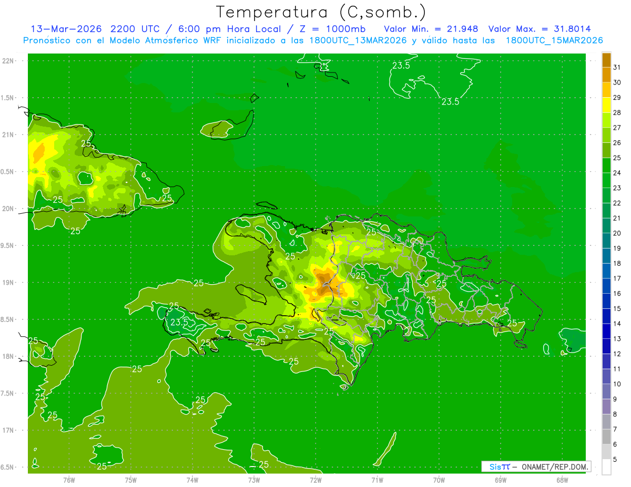This screenshot has height=487, width=631.
Task: Click the '23.5' contour label inside southwestern Haiti
Action: [179, 322]
